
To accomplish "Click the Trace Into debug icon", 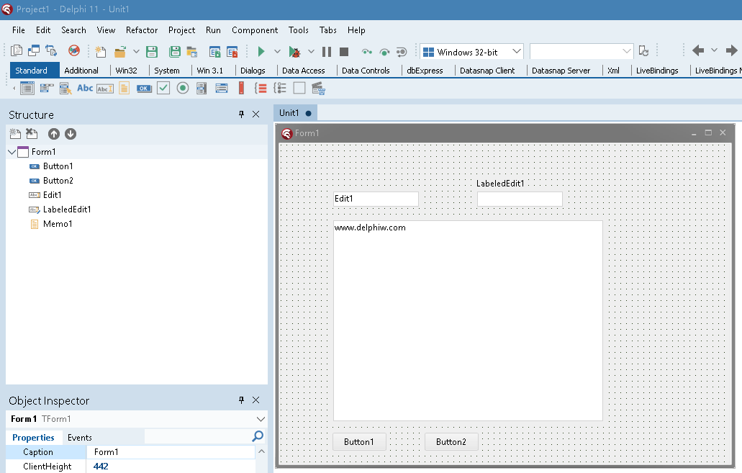I will [x=367, y=52].
